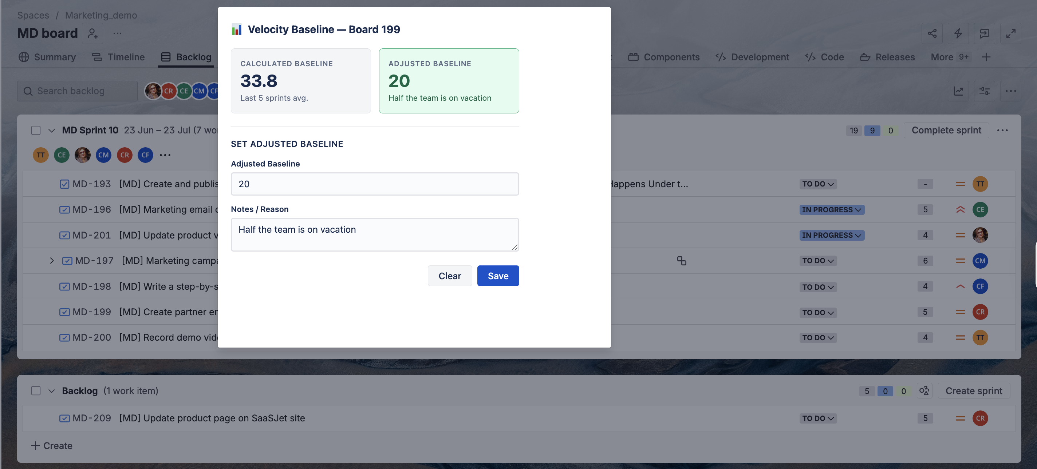Click the CE assignee avatar on MD-196
The image size is (1037, 469).
(980, 210)
